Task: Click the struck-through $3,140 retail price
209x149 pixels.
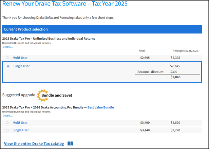Action: [145, 130]
